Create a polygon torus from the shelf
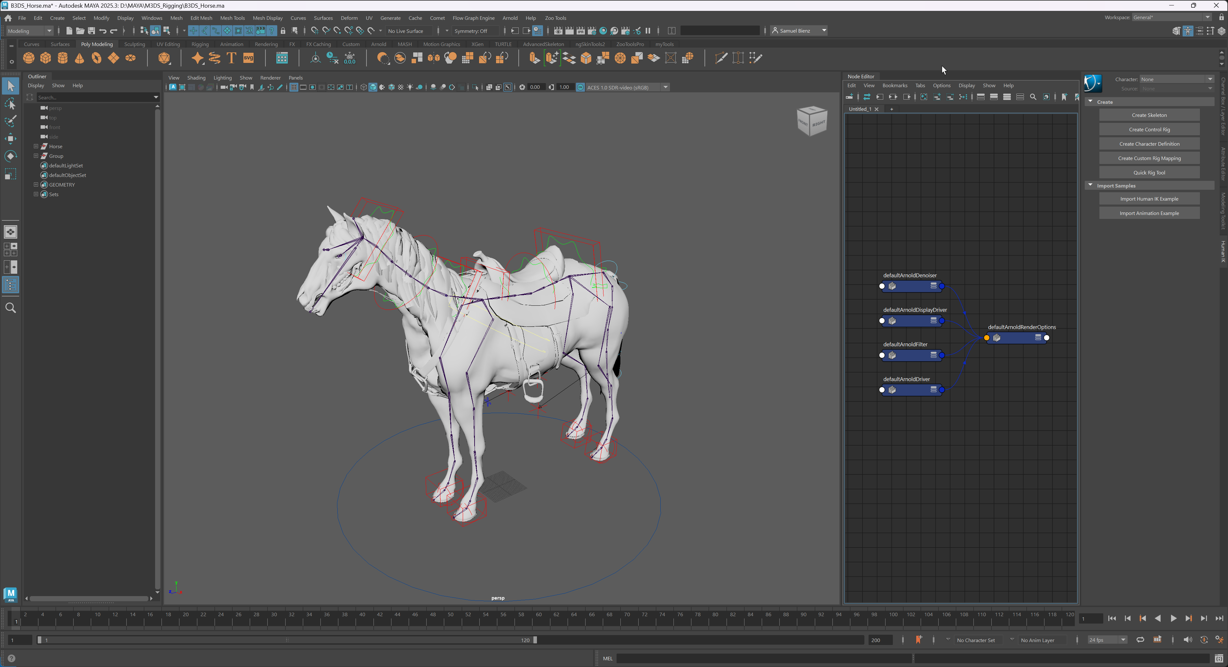1228x667 pixels. [x=97, y=58]
